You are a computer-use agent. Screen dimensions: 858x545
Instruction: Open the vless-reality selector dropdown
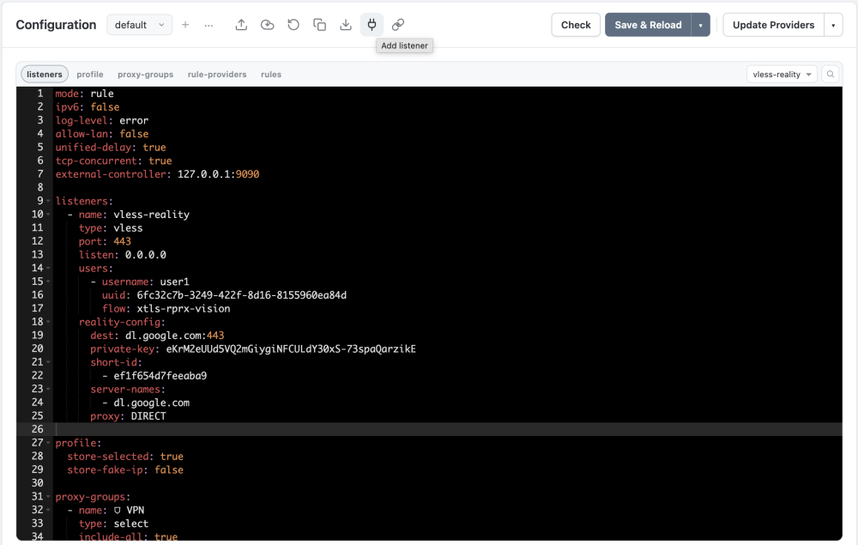[782, 75]
